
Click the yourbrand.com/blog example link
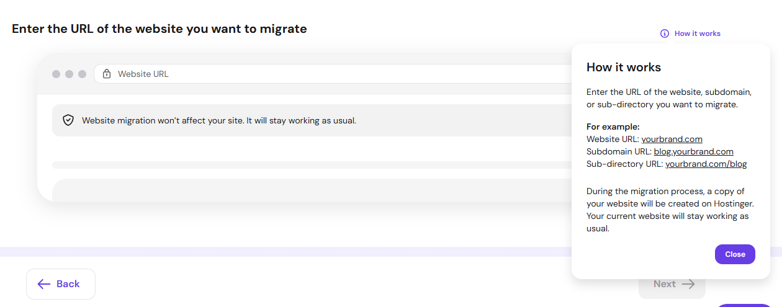tap(706, 164)
